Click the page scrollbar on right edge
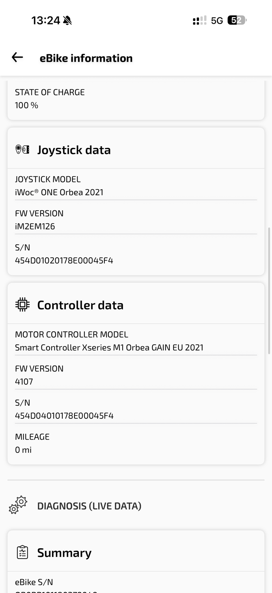 270,291
